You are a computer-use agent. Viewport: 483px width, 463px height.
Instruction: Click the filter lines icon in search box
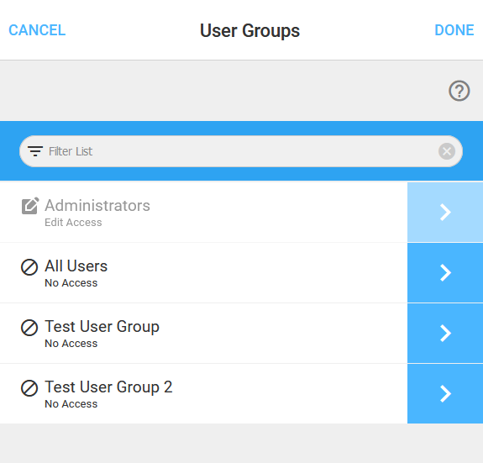click(x=35, y=151)
